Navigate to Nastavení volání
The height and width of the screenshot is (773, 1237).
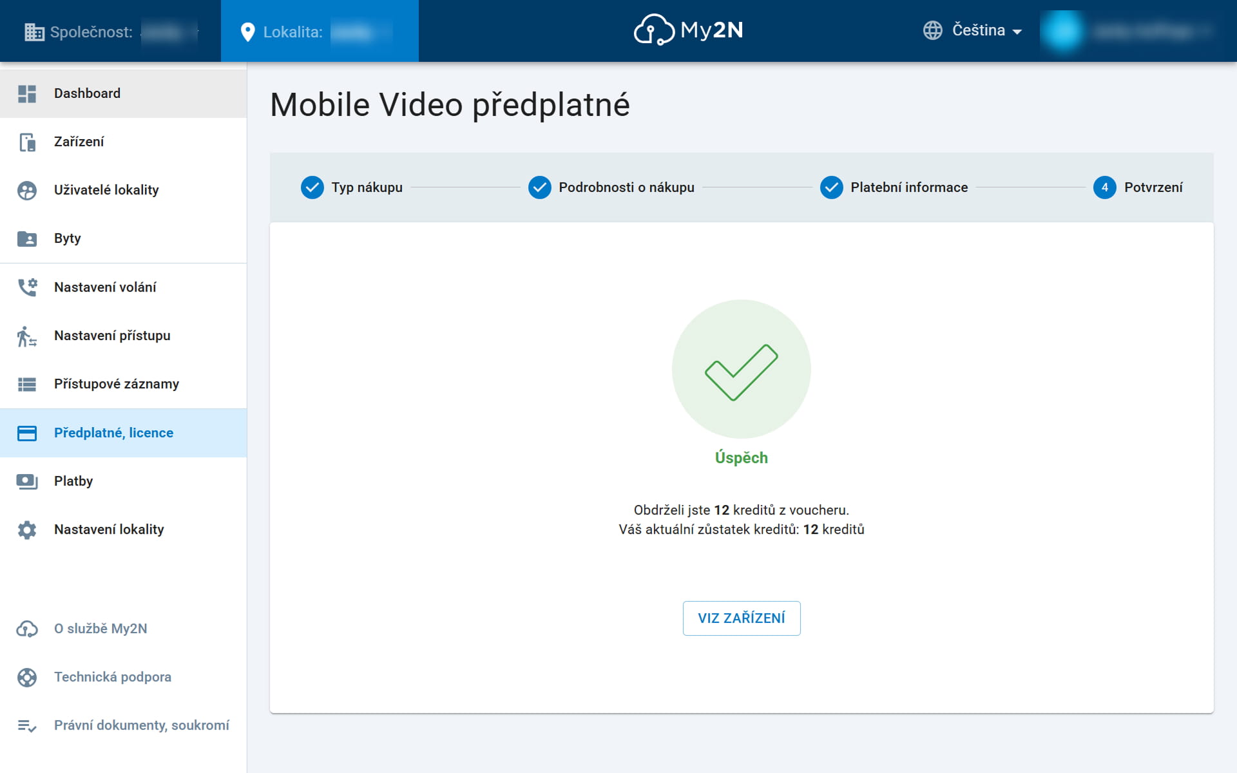click(x=123, y=287)
